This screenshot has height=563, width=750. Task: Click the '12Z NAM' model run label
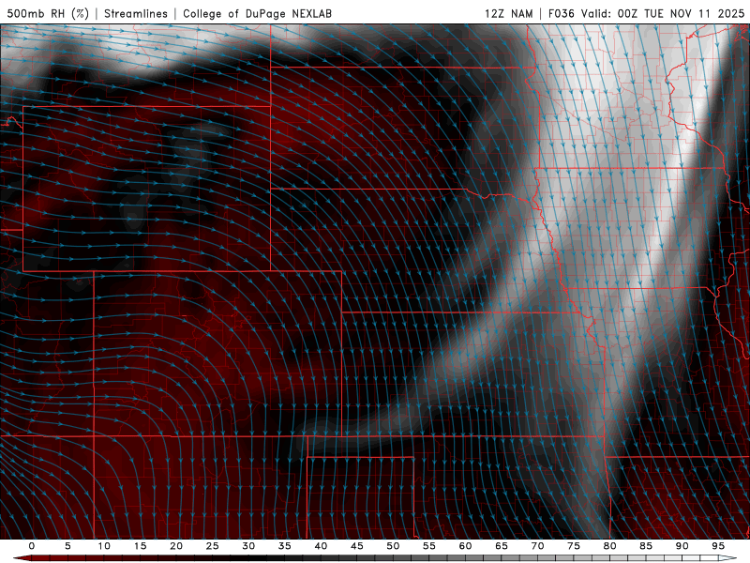pyautogui.click(x=509, y=13)
